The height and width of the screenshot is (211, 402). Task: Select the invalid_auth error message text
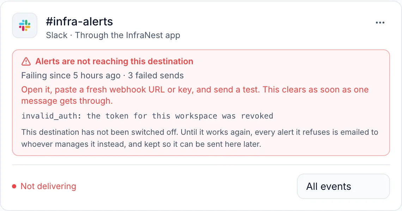tap(147, 116)
